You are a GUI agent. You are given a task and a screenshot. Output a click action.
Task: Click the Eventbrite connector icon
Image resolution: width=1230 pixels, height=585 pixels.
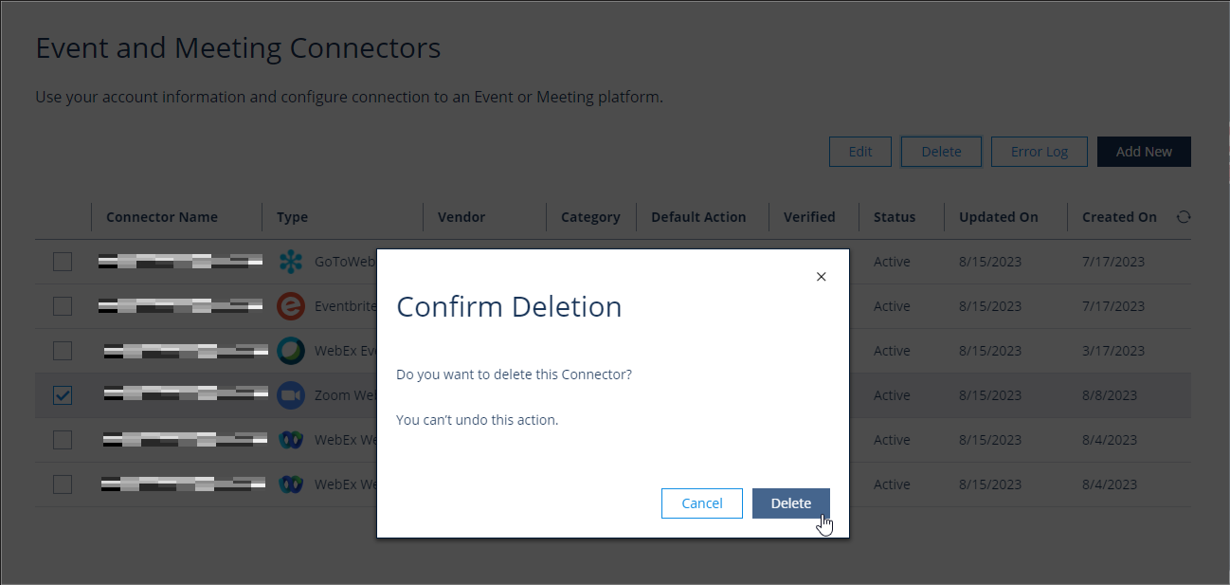tap(291, 306)
